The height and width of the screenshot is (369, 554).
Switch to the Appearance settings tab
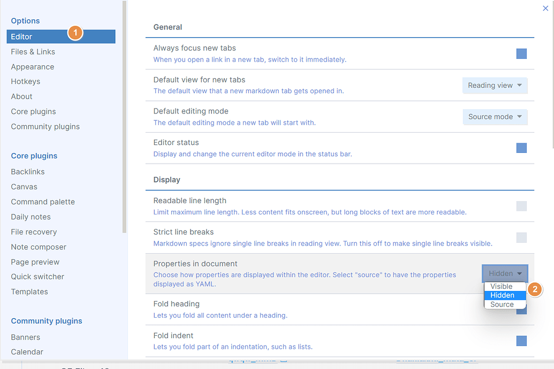[x=33, y=67]
